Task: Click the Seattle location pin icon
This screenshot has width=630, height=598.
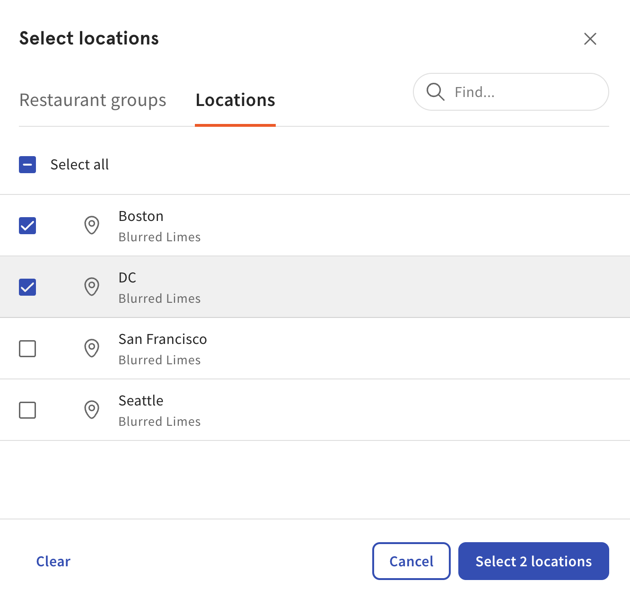Action: click(x=92, y=410)
